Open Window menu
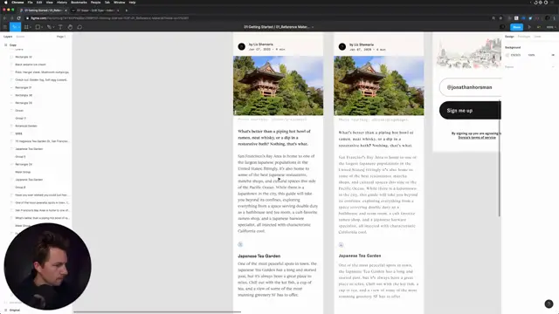The height and width of the screenshot is (314, 559). pyautogui.click(x=119, y=2)
